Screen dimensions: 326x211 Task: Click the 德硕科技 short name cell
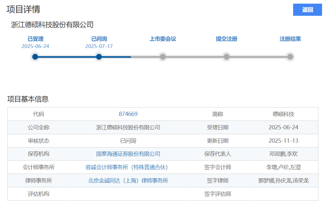pyautogui.click(x=283, y=114)
